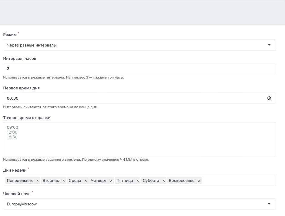The width and height of the screenshot is (285, 216).
Task: Click the hint about ЧЧ:ММ в строке
Action: [x=76, y=160]
